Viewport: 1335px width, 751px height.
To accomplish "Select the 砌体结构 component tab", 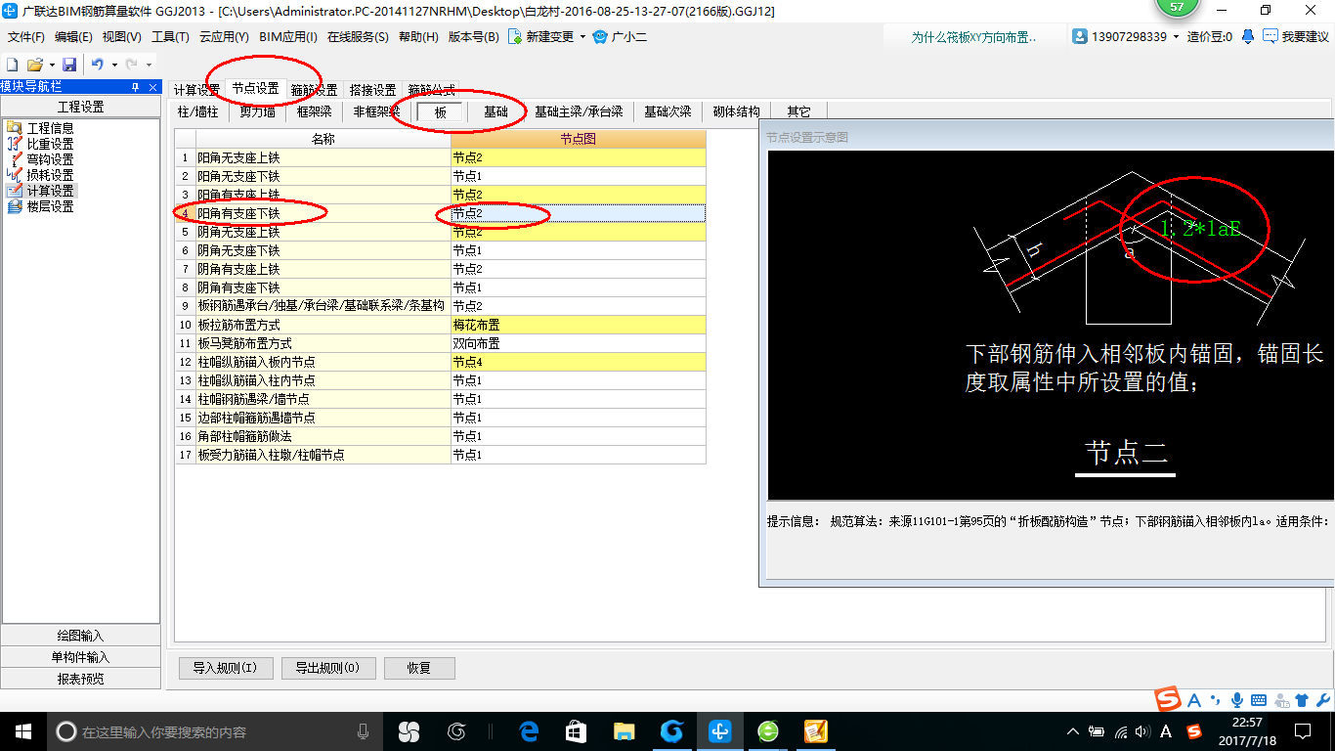I will 737,111.
